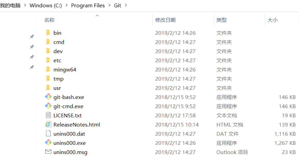This screenshot has height=156, width=299.
Task: Sort by 名称 column header
Action: point(49,20)
